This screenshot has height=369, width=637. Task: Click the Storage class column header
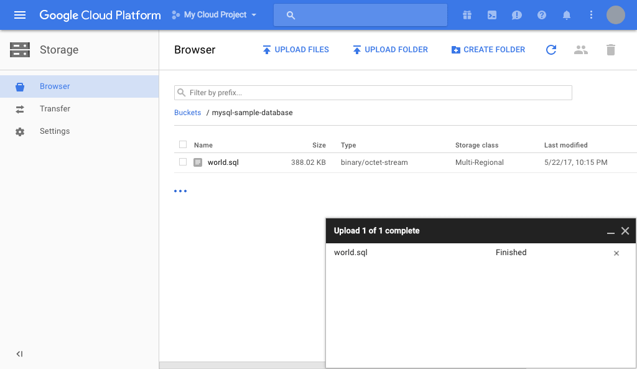(x=477, y=145)
